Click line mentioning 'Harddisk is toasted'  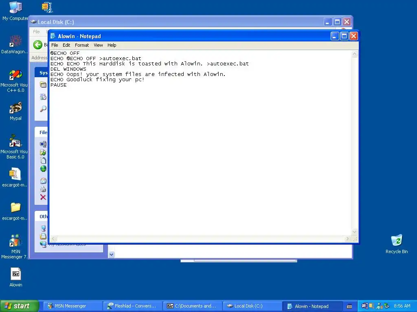click(x=149, y=64)
